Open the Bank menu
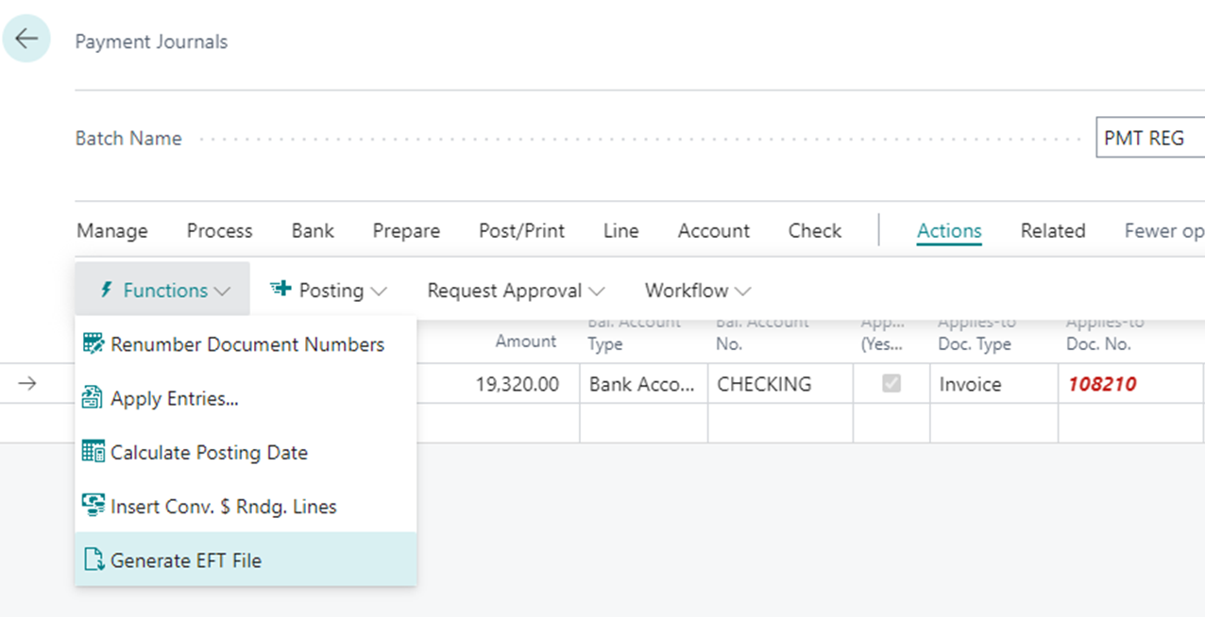This screenshot has height=617, width=1205. 313,230
